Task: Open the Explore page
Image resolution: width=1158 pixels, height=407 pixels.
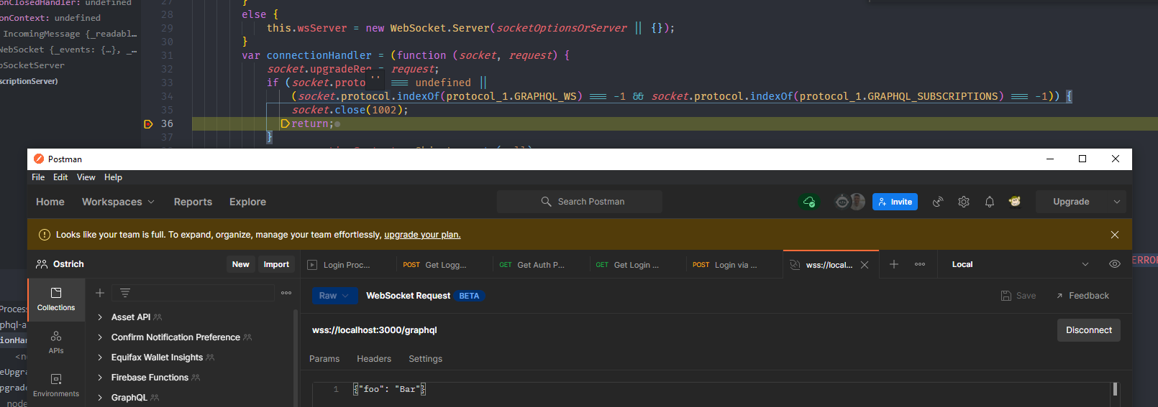Action: coord(247,202)
